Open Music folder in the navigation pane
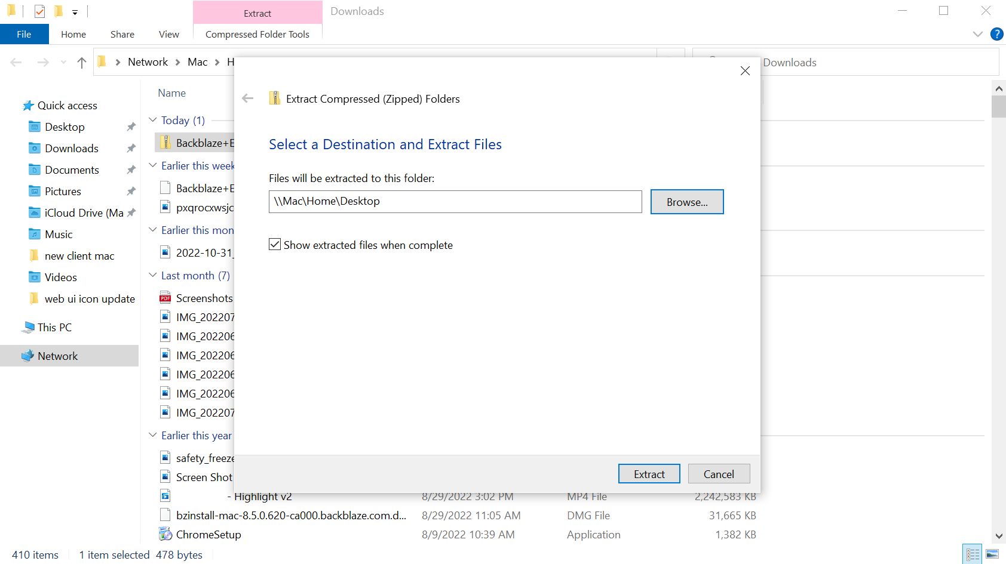This screenshot has width=1006, height=564. (59, 235)
